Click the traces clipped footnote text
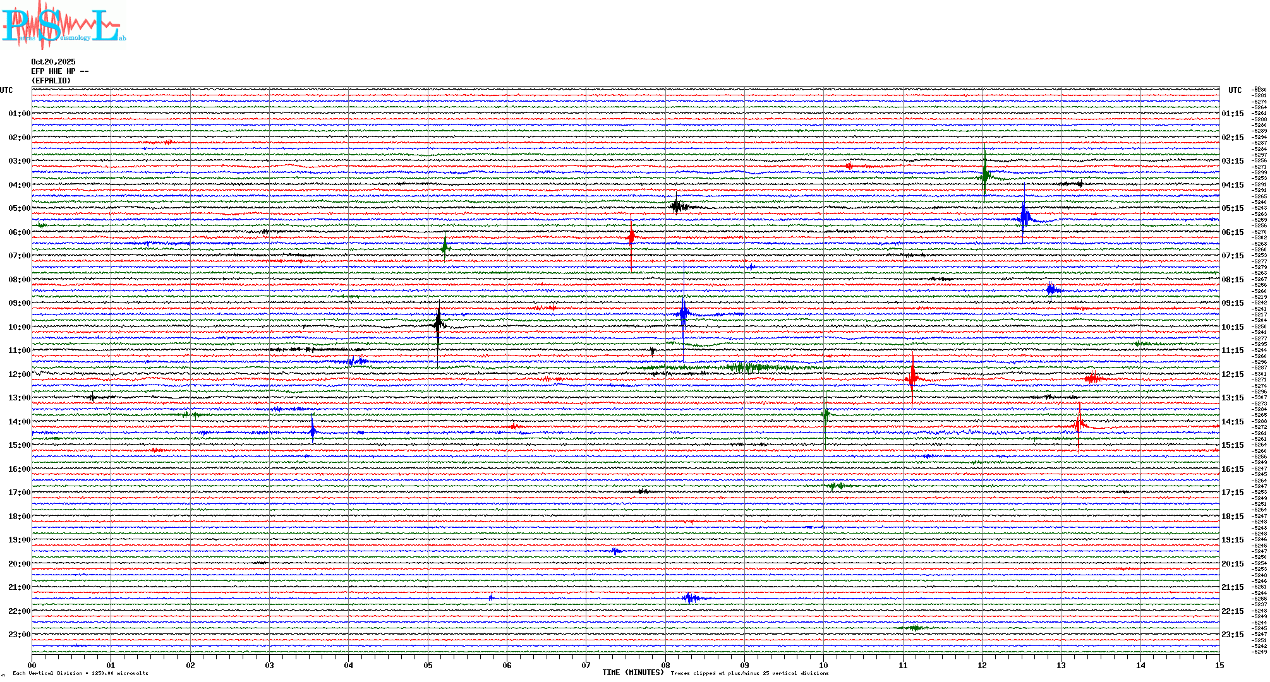This screenshot has height=682, width=1270. (x=749, y=673)
